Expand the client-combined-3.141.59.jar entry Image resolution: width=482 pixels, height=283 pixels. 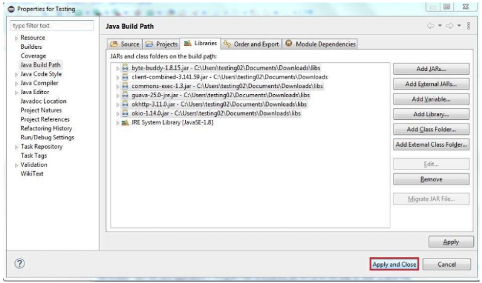pos(117,78)
